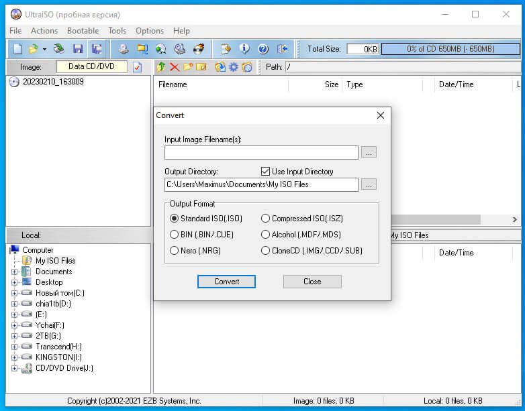Open the Tools menu
The width and height of the screenshot is (525, 411).
click(117, 31)
